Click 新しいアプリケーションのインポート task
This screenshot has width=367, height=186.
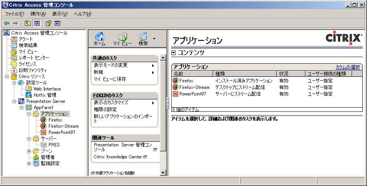click(123, 118)
